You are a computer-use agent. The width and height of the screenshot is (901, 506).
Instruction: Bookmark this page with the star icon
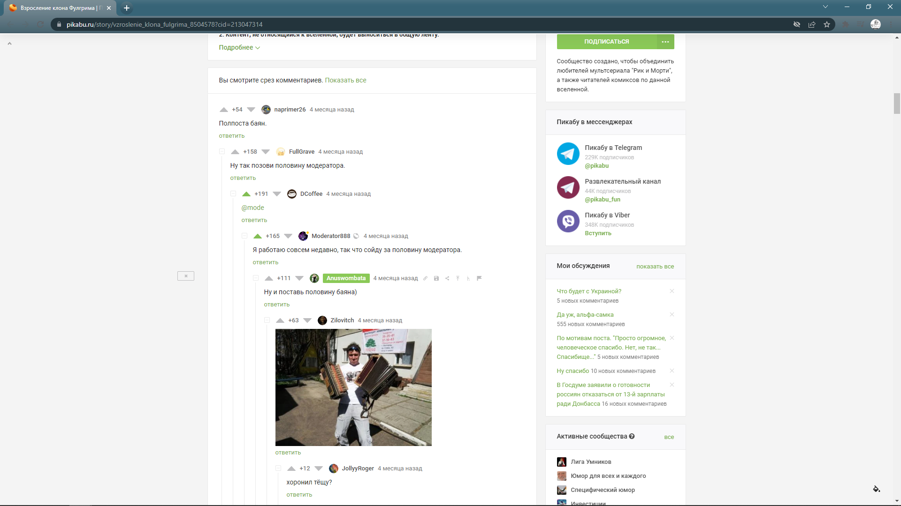(x=827, y=24)
